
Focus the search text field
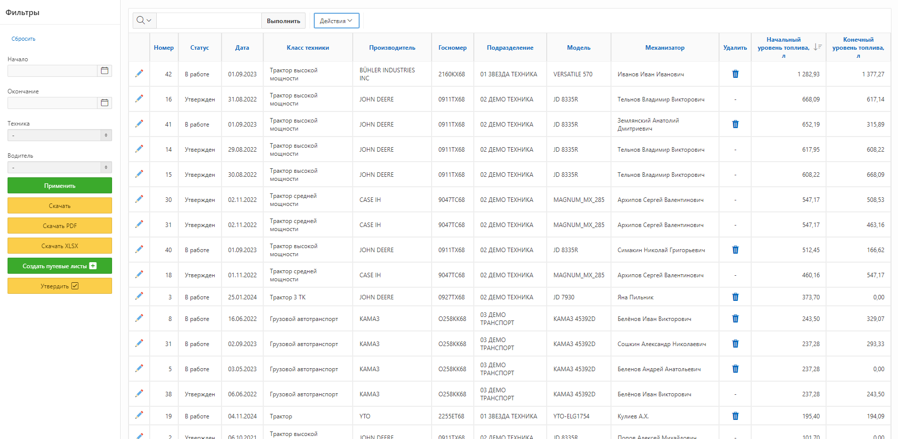[x=209, y=21]
